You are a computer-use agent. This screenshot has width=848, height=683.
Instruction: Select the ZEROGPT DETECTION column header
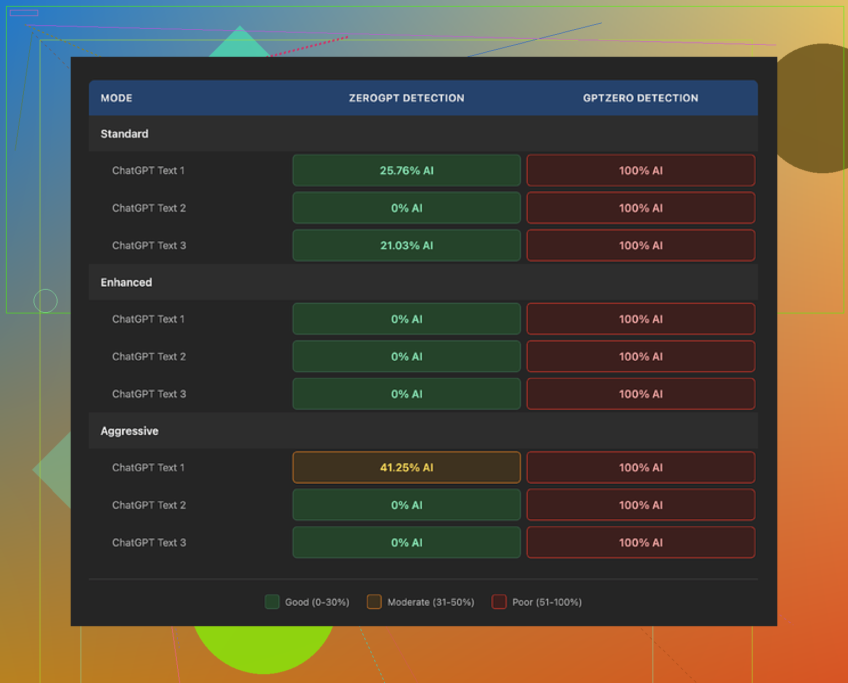tap(406, 98)
